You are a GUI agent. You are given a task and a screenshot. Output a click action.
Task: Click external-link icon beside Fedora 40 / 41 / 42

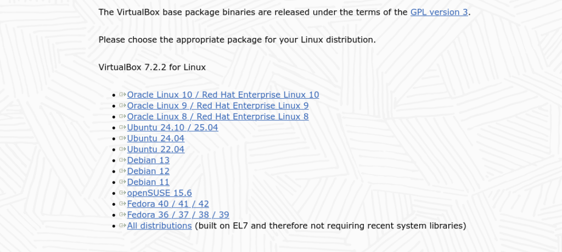[x=122, y=204]
